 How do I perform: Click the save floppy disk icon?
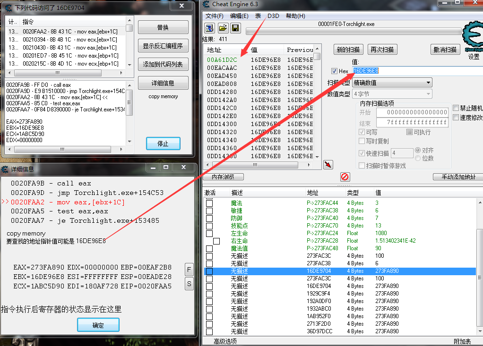click(x=236, y=28)
